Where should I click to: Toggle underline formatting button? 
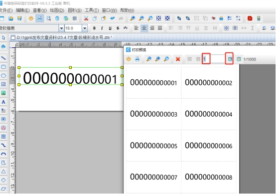tap(110, 28)
